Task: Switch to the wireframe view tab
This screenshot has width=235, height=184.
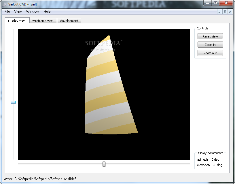Action: click(x=43, y=21)
